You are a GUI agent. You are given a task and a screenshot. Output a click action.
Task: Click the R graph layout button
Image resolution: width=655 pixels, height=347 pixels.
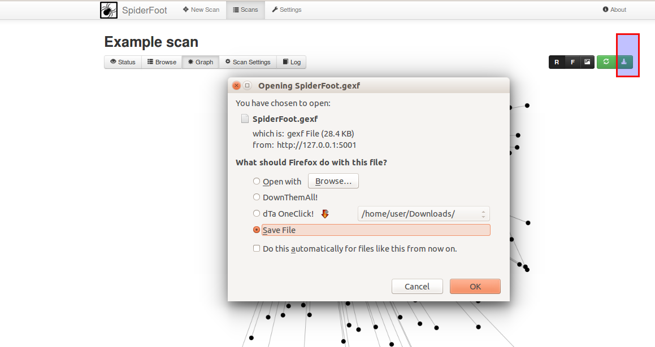(x=557, y=62)
